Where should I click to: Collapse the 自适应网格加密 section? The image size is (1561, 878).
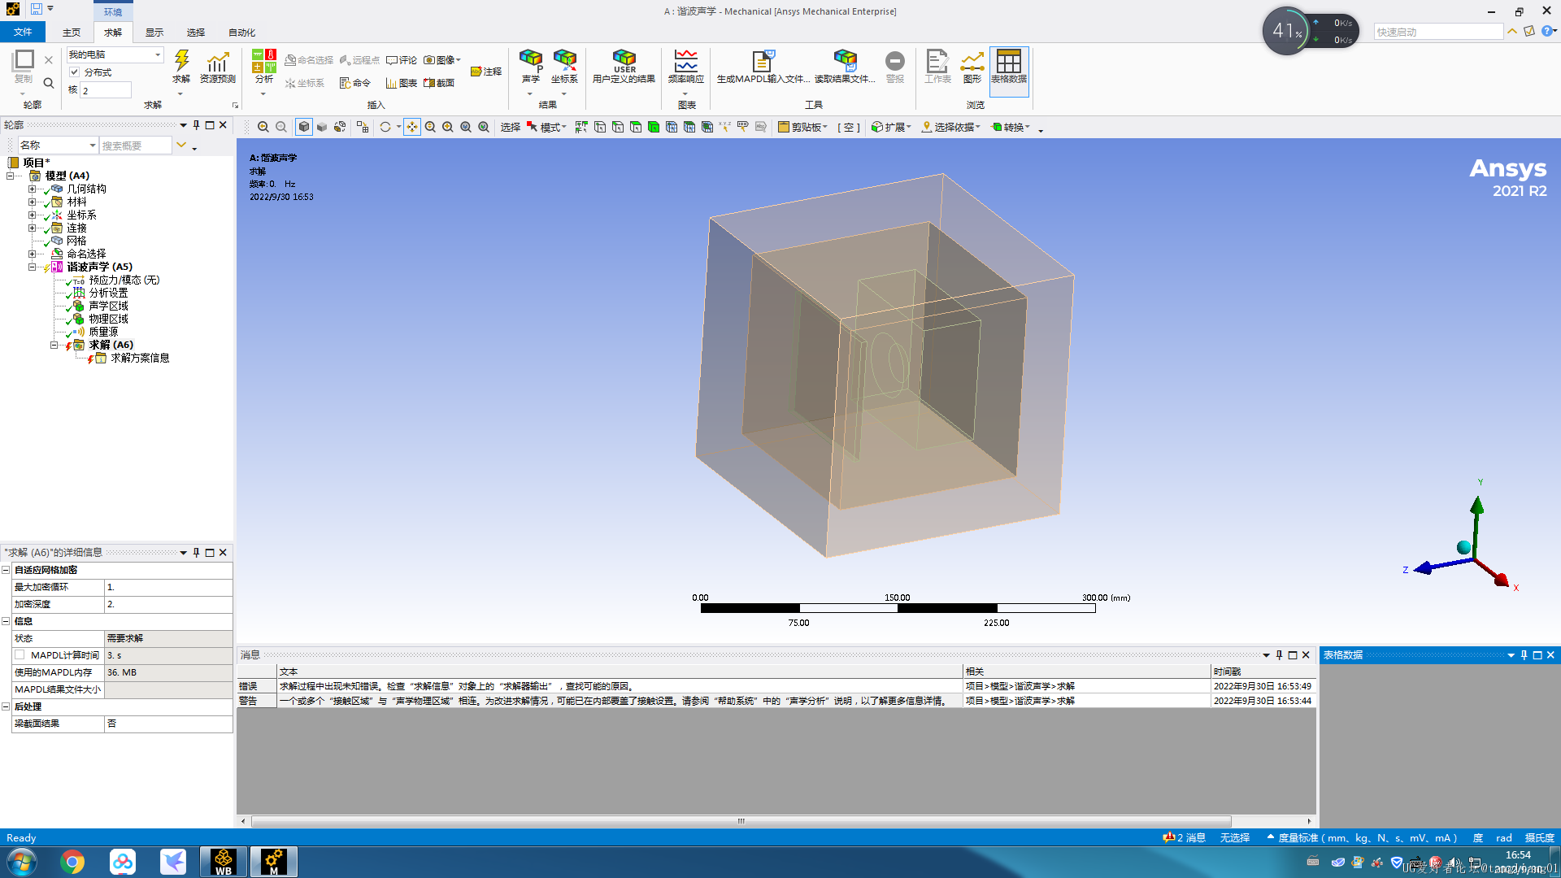tap(6, 570)
